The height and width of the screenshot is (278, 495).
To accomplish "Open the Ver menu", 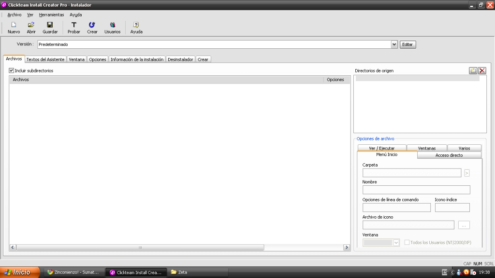I will [30, 15].
